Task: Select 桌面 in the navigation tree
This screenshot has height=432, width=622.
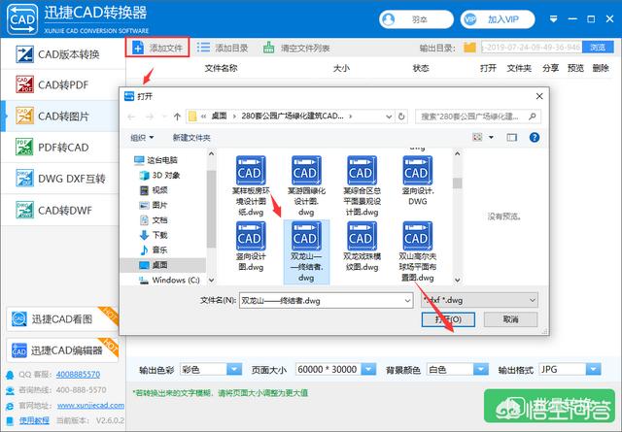Action: [159, 264]
